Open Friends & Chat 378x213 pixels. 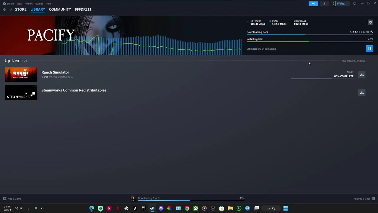point(364,199)
